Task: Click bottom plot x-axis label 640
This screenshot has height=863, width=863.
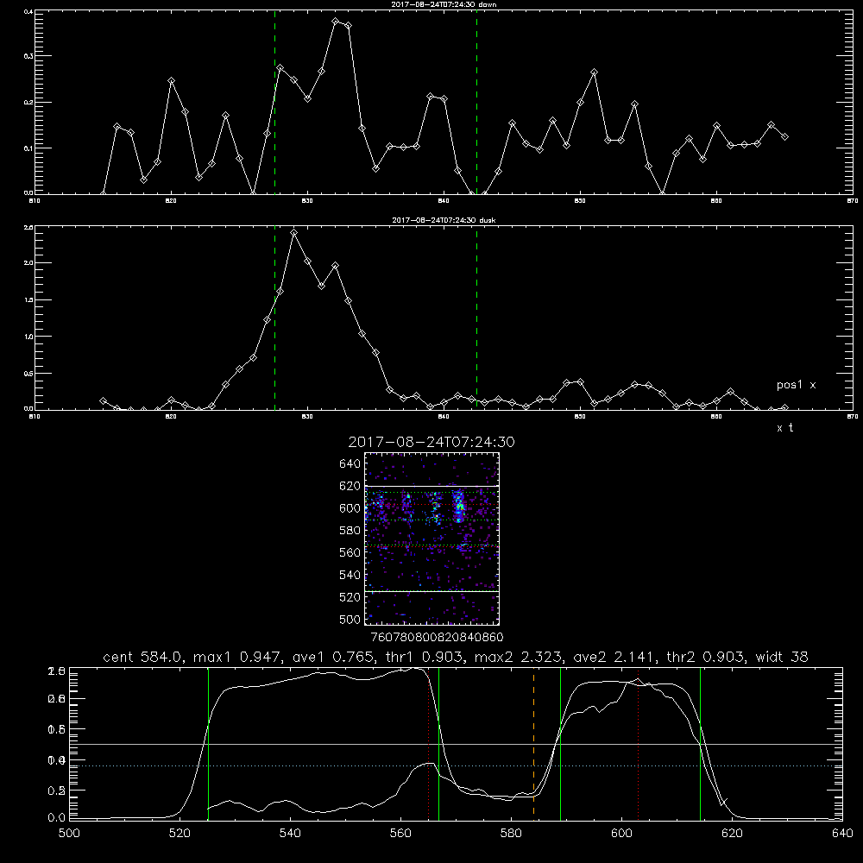Action: click(x=842, y=834)
